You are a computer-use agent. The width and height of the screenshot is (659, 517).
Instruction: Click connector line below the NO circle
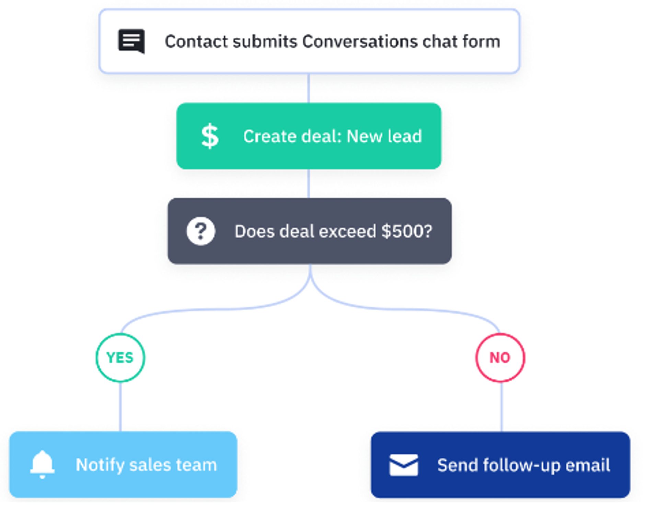[501, 407]
